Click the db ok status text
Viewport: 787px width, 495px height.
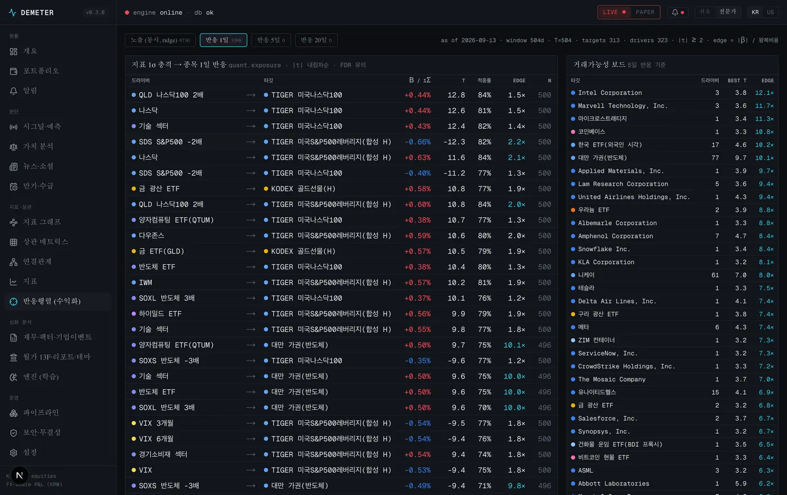(x=204, y=12)
